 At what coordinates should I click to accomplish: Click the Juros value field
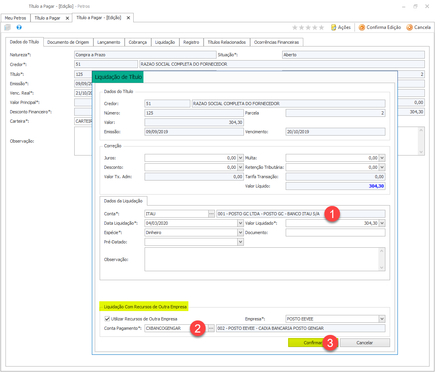191,158
